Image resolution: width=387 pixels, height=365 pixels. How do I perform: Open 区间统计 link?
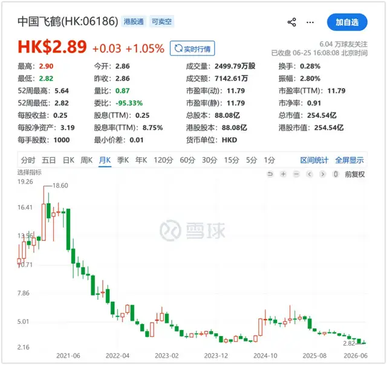point(314,160)
